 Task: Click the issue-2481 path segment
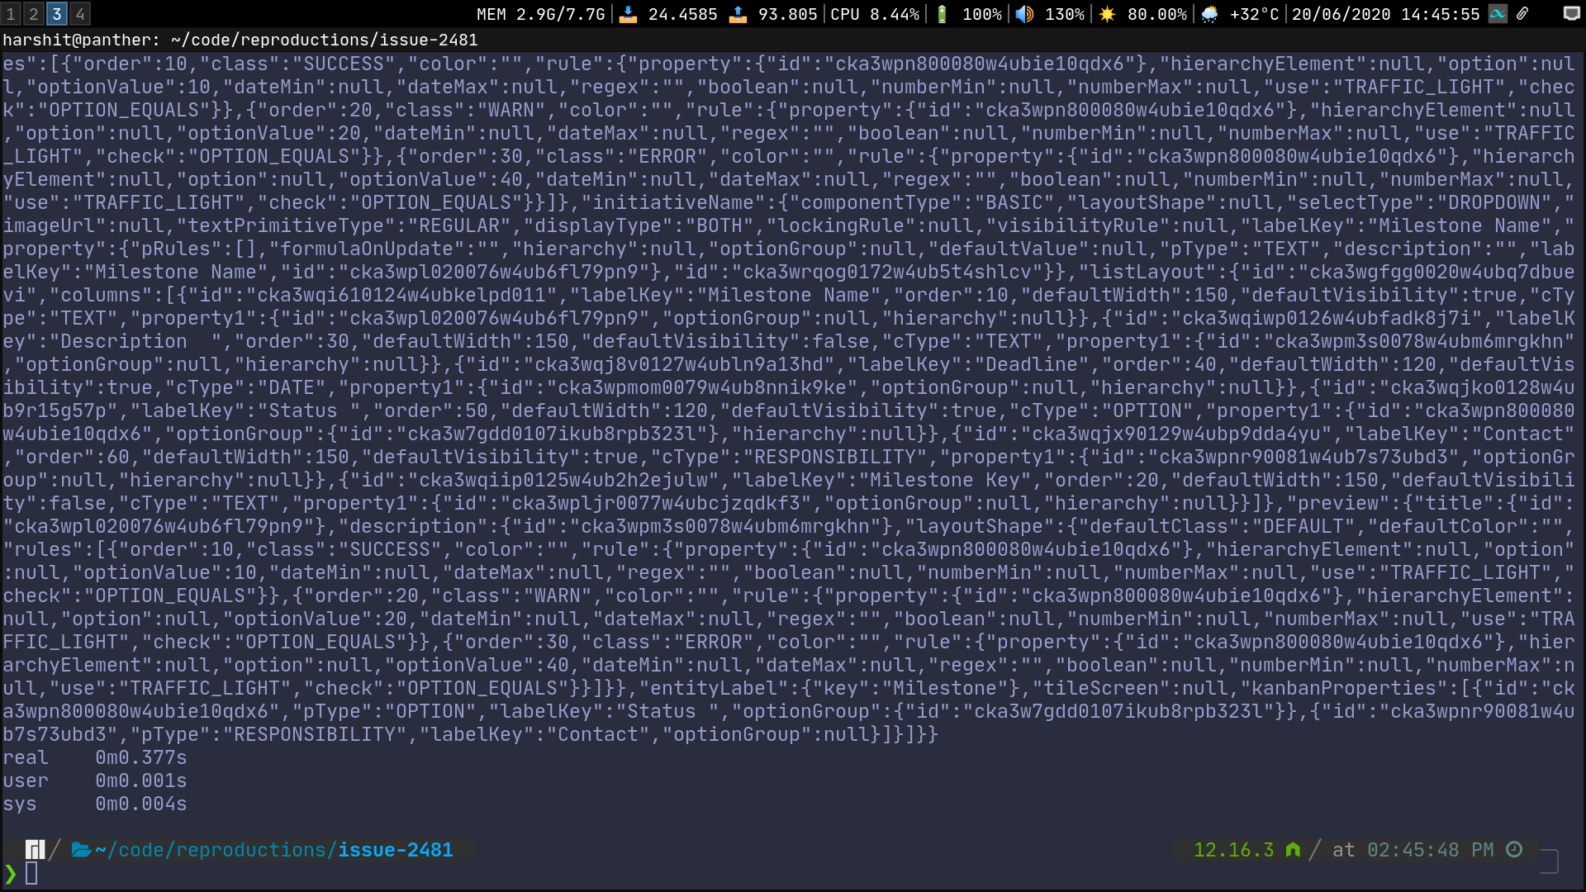tap(395, 849)
